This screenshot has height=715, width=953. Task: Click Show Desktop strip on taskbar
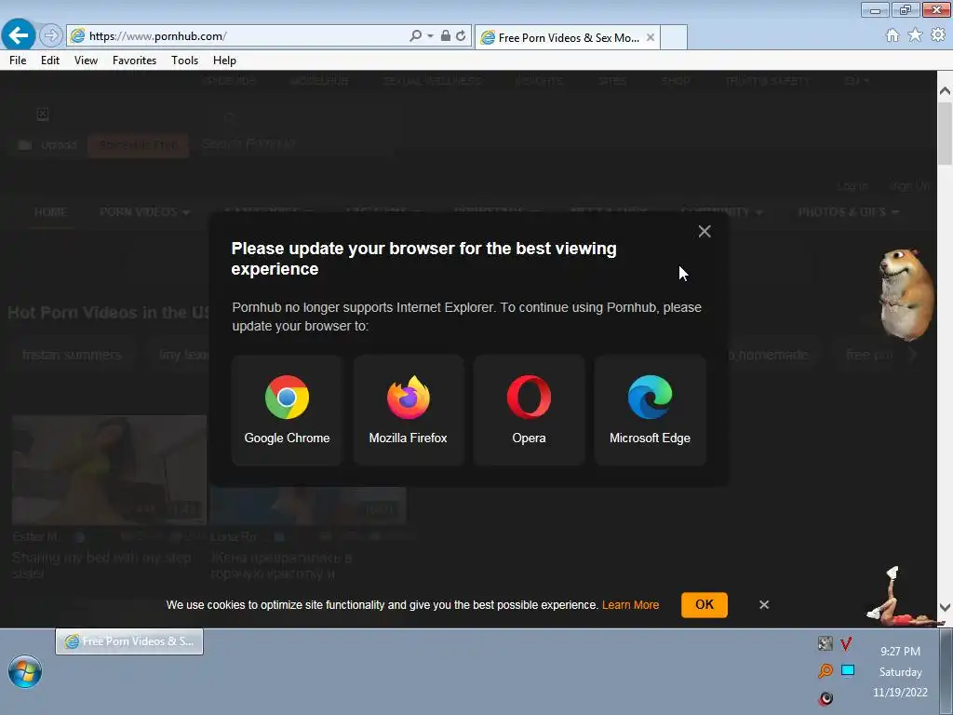coord(946,672)
